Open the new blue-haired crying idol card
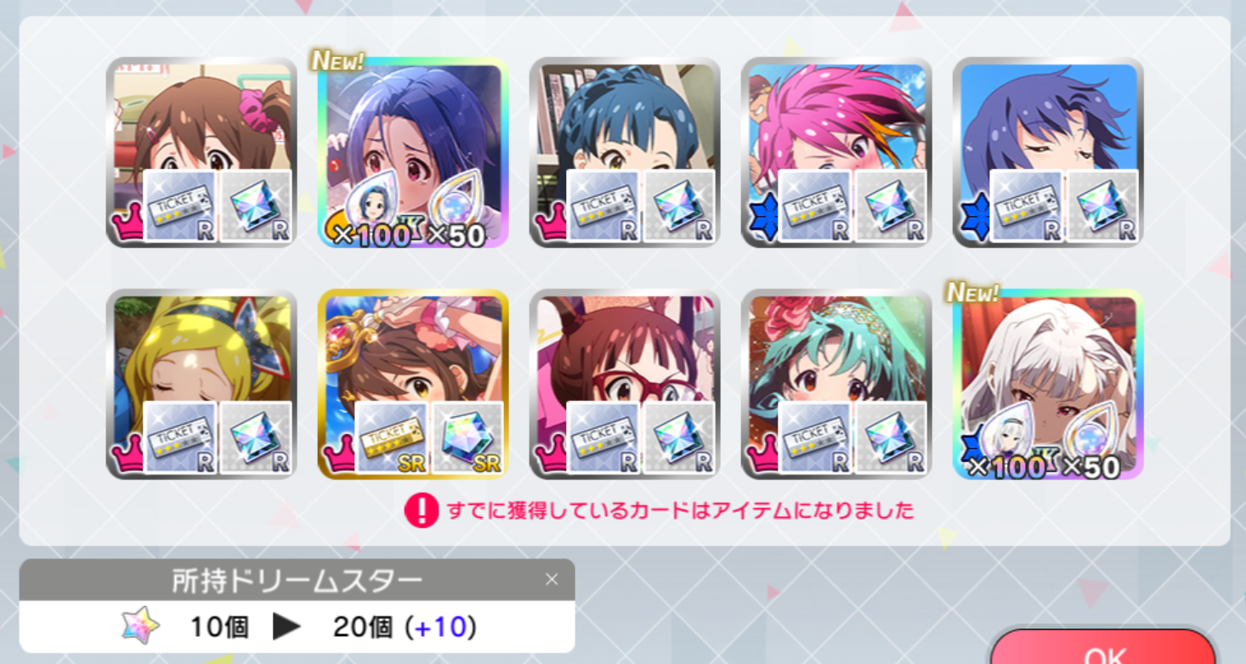The height and width of the screenshot is (664, 1246). click(413, 152)
